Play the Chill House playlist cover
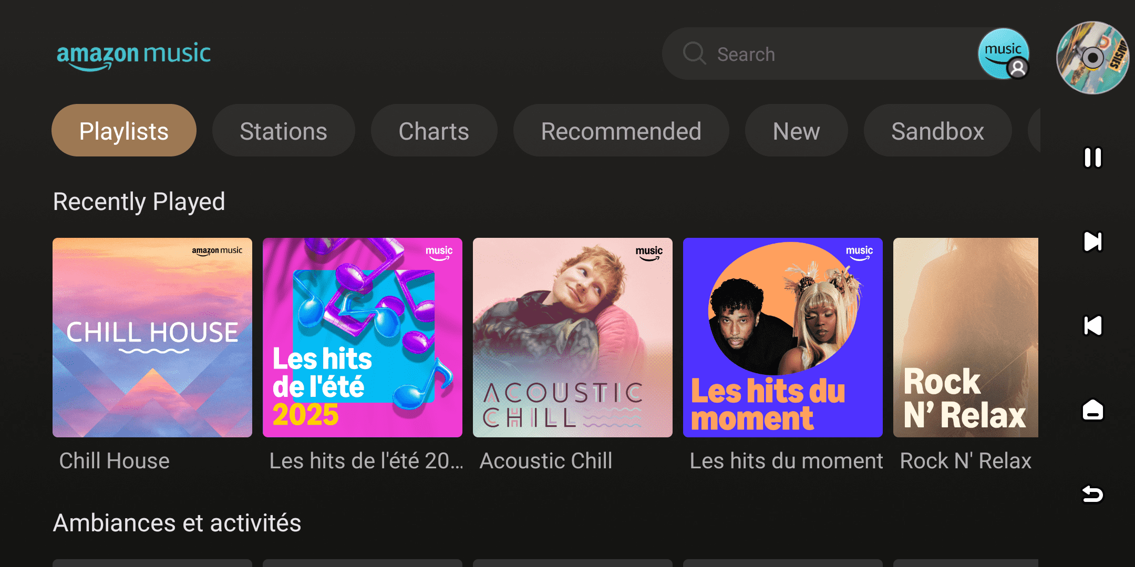 (x=152, y=338)
